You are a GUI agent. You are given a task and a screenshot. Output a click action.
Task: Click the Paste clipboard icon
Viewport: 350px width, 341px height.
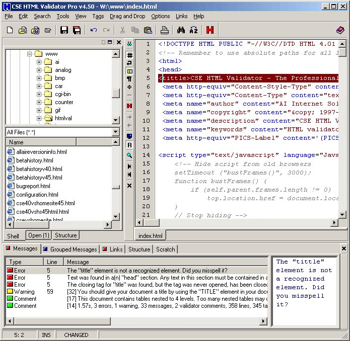coord(148,30)
